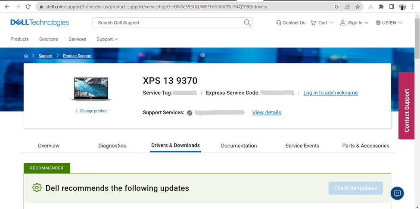Switch to the Diagnostics tab

click(x=112, y=146)
